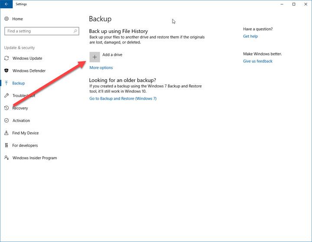Click the Make Windows better text
Viewport: 312px width, 242px height.
point(263,54)
